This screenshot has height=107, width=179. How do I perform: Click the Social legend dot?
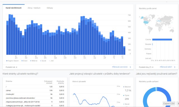click(x=41, y=61)
